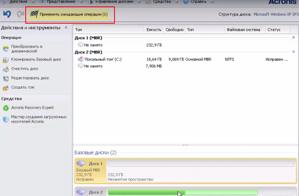
Task: Click the checkered flag apply icon
Action: point(34,14)
